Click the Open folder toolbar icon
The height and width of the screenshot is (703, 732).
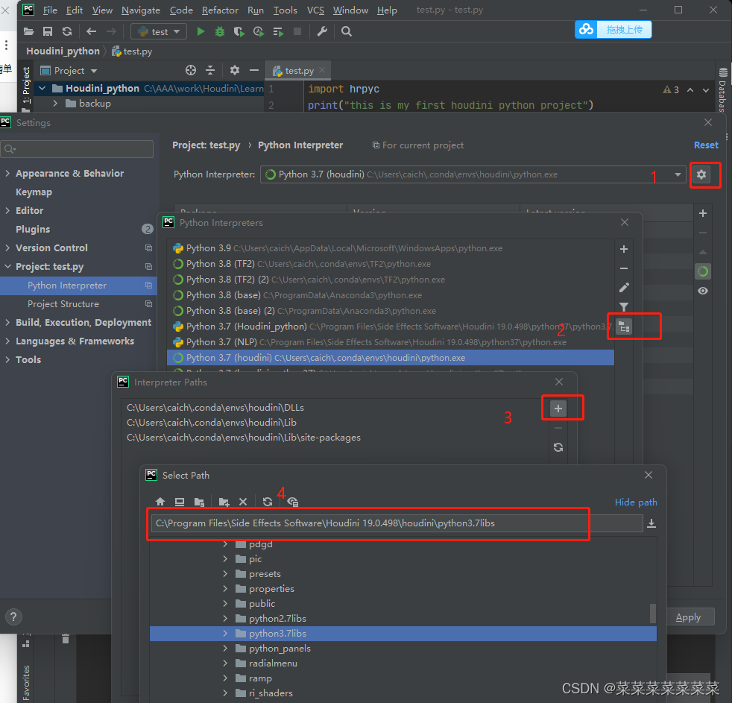click(x=28, y=32)
